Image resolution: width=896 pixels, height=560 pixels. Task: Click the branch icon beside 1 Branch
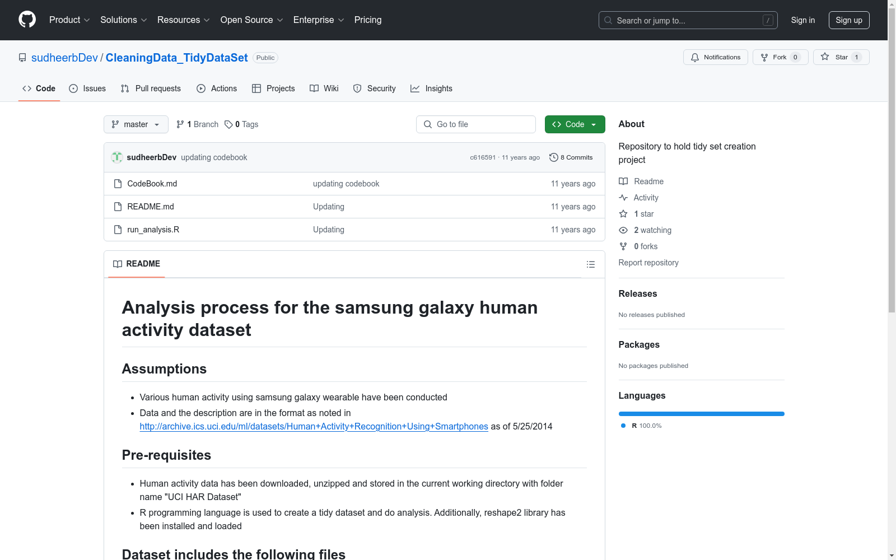coord(180,124)
